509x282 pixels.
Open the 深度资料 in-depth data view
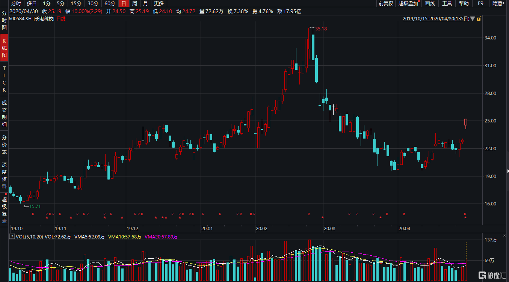pyautogui.click(x=5, y=175)
